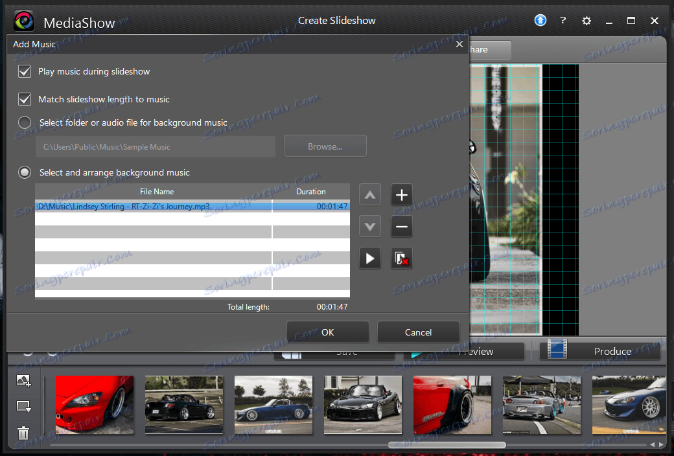Viewport: 674px width, 456px height.
Task: Click the import media icon in the tray
Action: click(x=24, y=382)
